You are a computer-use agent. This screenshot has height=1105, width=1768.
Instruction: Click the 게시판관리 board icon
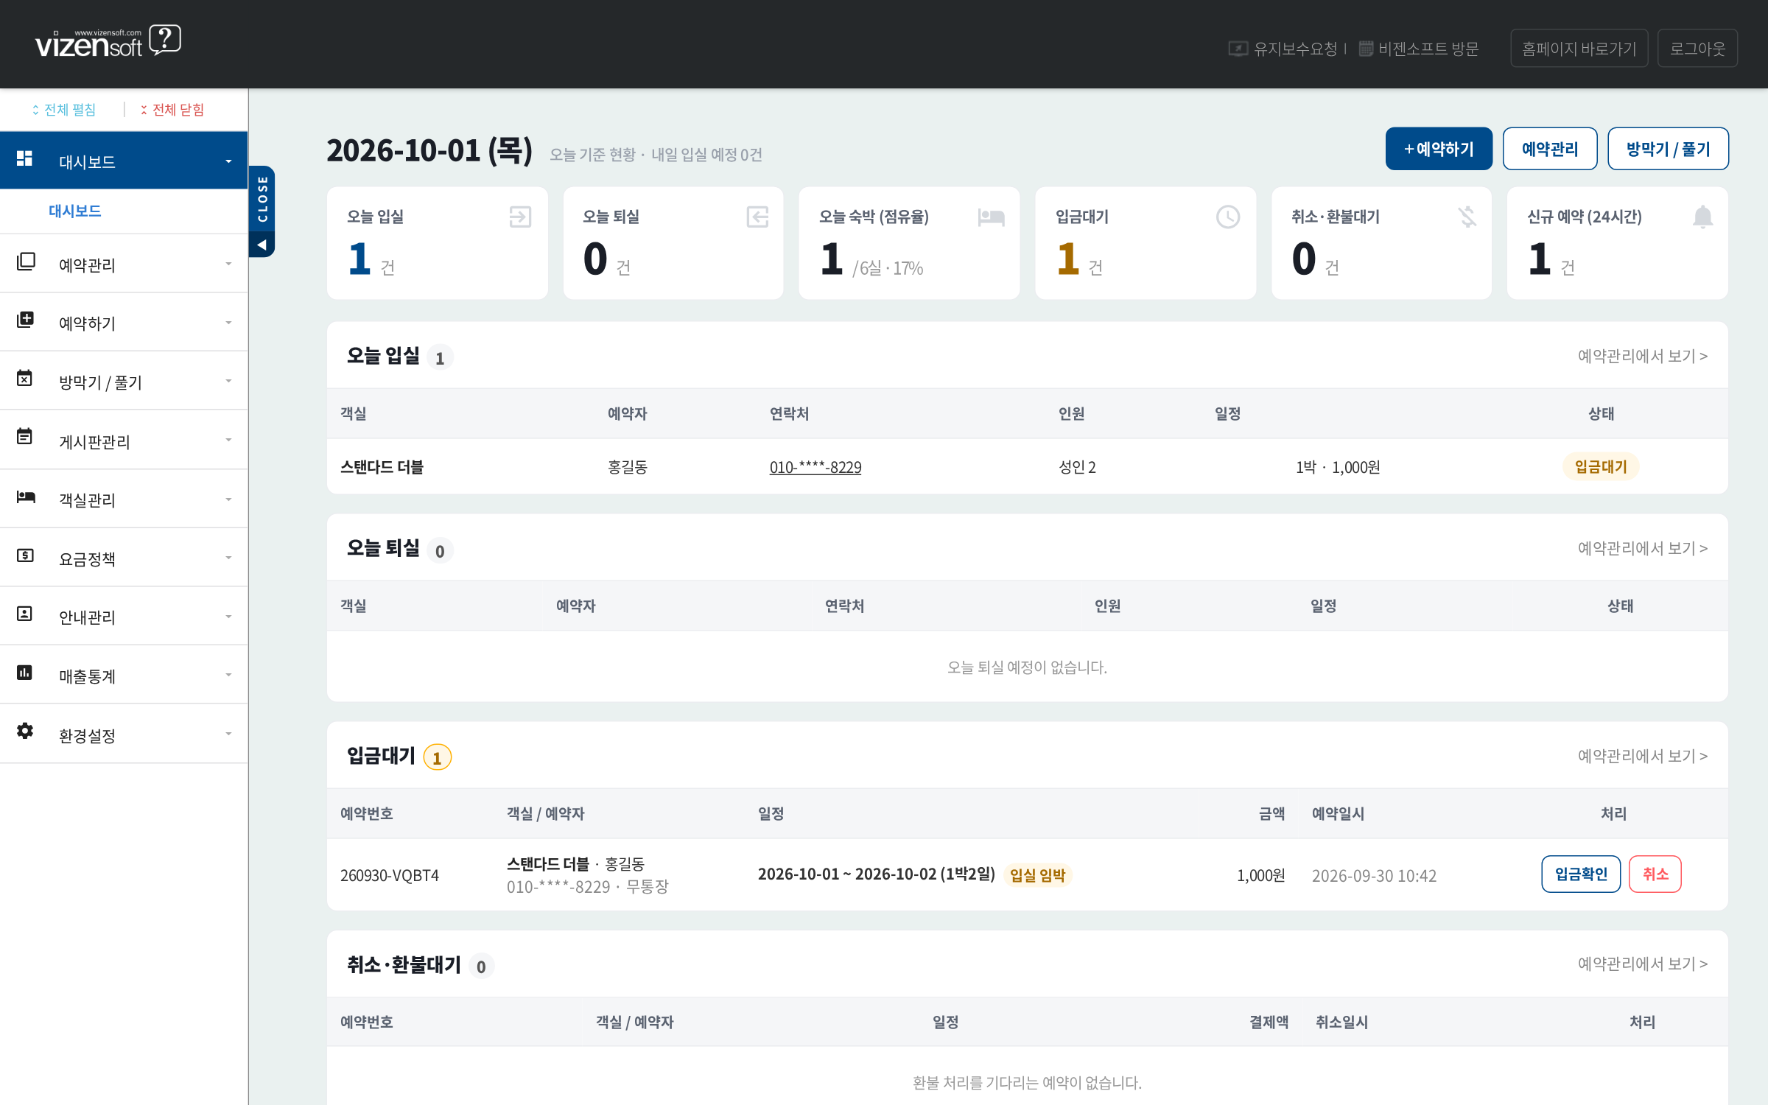point(24,436)
